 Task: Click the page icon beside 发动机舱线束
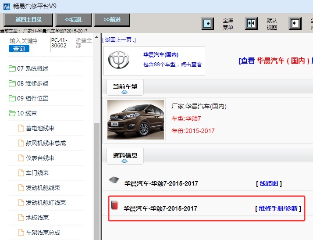point(21,188)
